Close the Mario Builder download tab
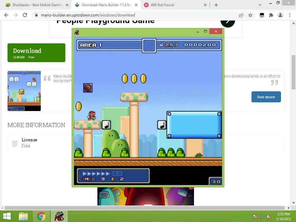296x222 pixels. [136, 5]
